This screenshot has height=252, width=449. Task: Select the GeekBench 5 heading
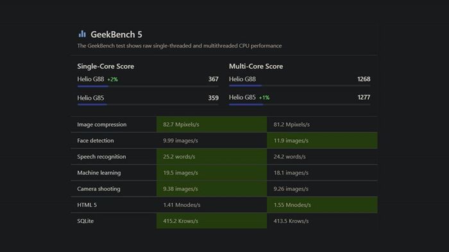[116, 35]
